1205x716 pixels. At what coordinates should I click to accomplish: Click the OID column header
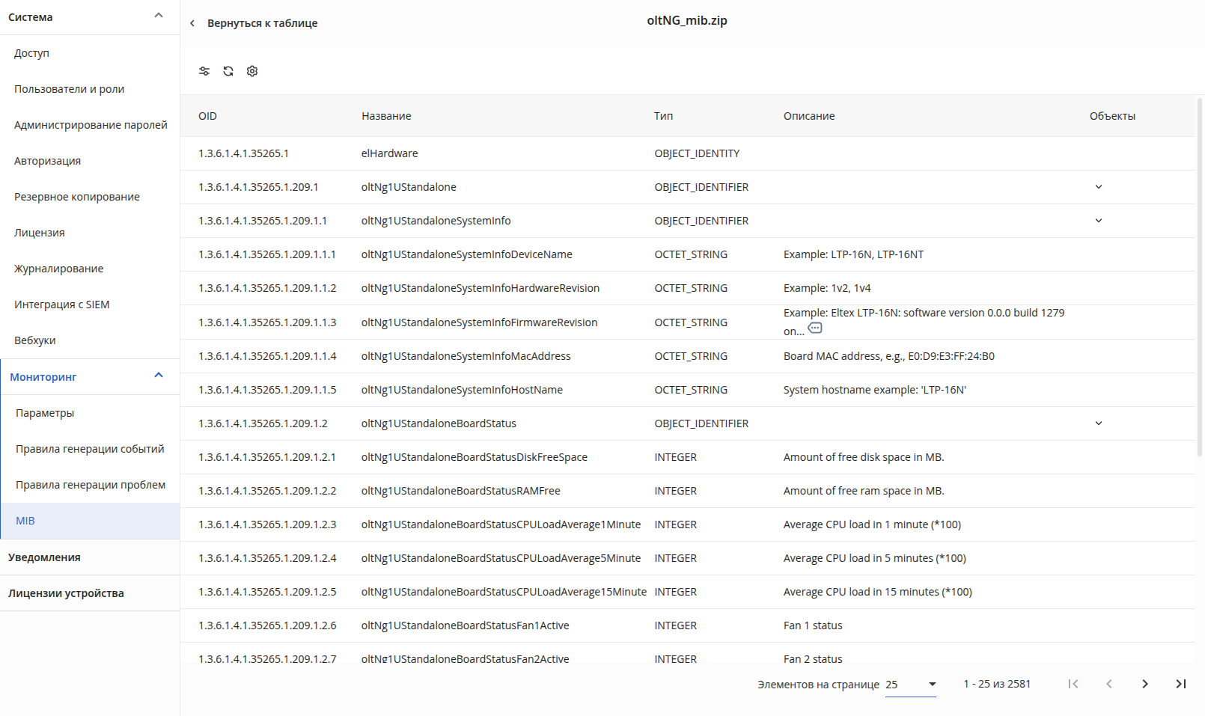click(207, 116)
